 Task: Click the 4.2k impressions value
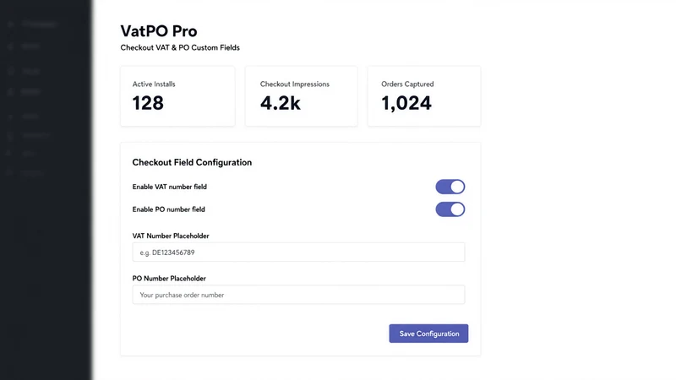click(x=281, y=103)
